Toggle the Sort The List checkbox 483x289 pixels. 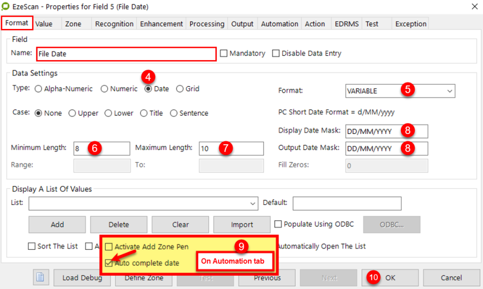pyautogui.click(x=32, y=247)
